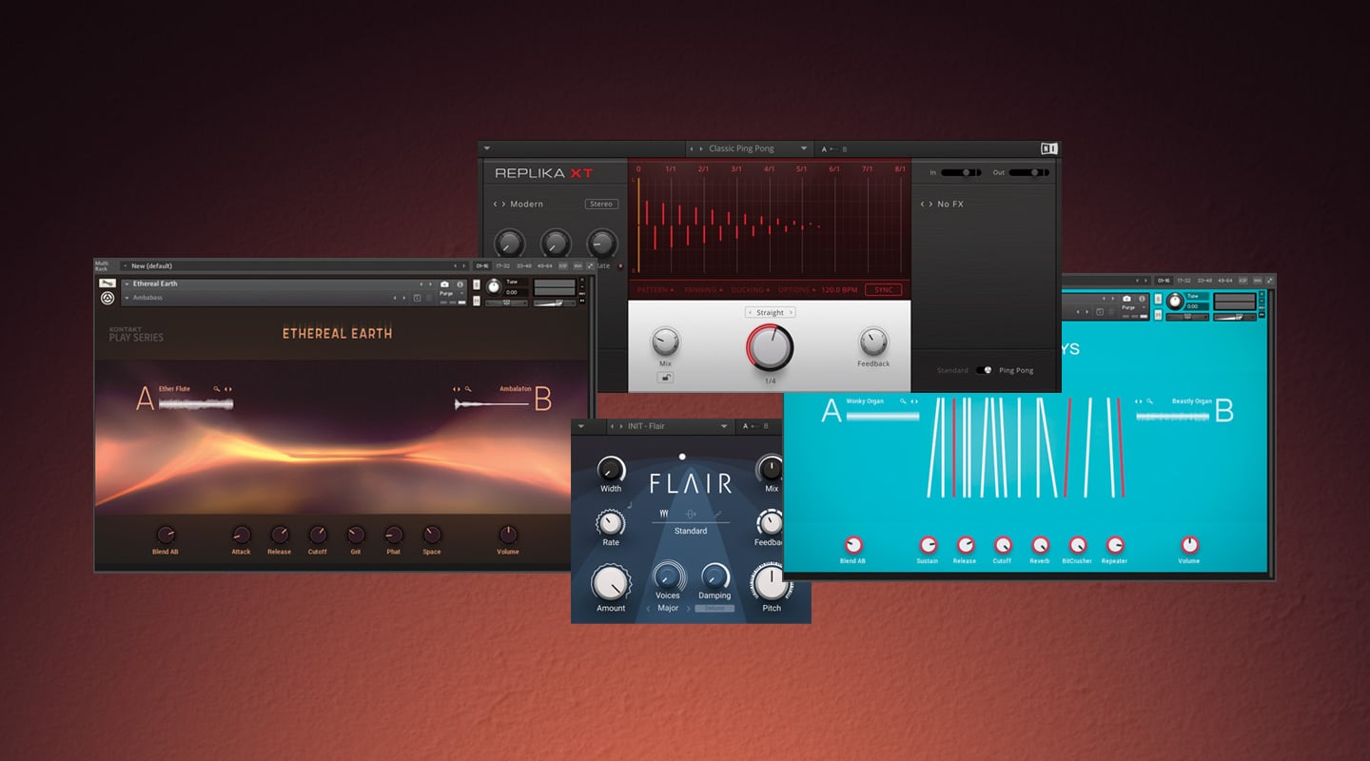Viewport: 1370px width, 761px height.
Task: Expand the Ethereal Earth instrument name dropdown
Action: pos(127,283)
